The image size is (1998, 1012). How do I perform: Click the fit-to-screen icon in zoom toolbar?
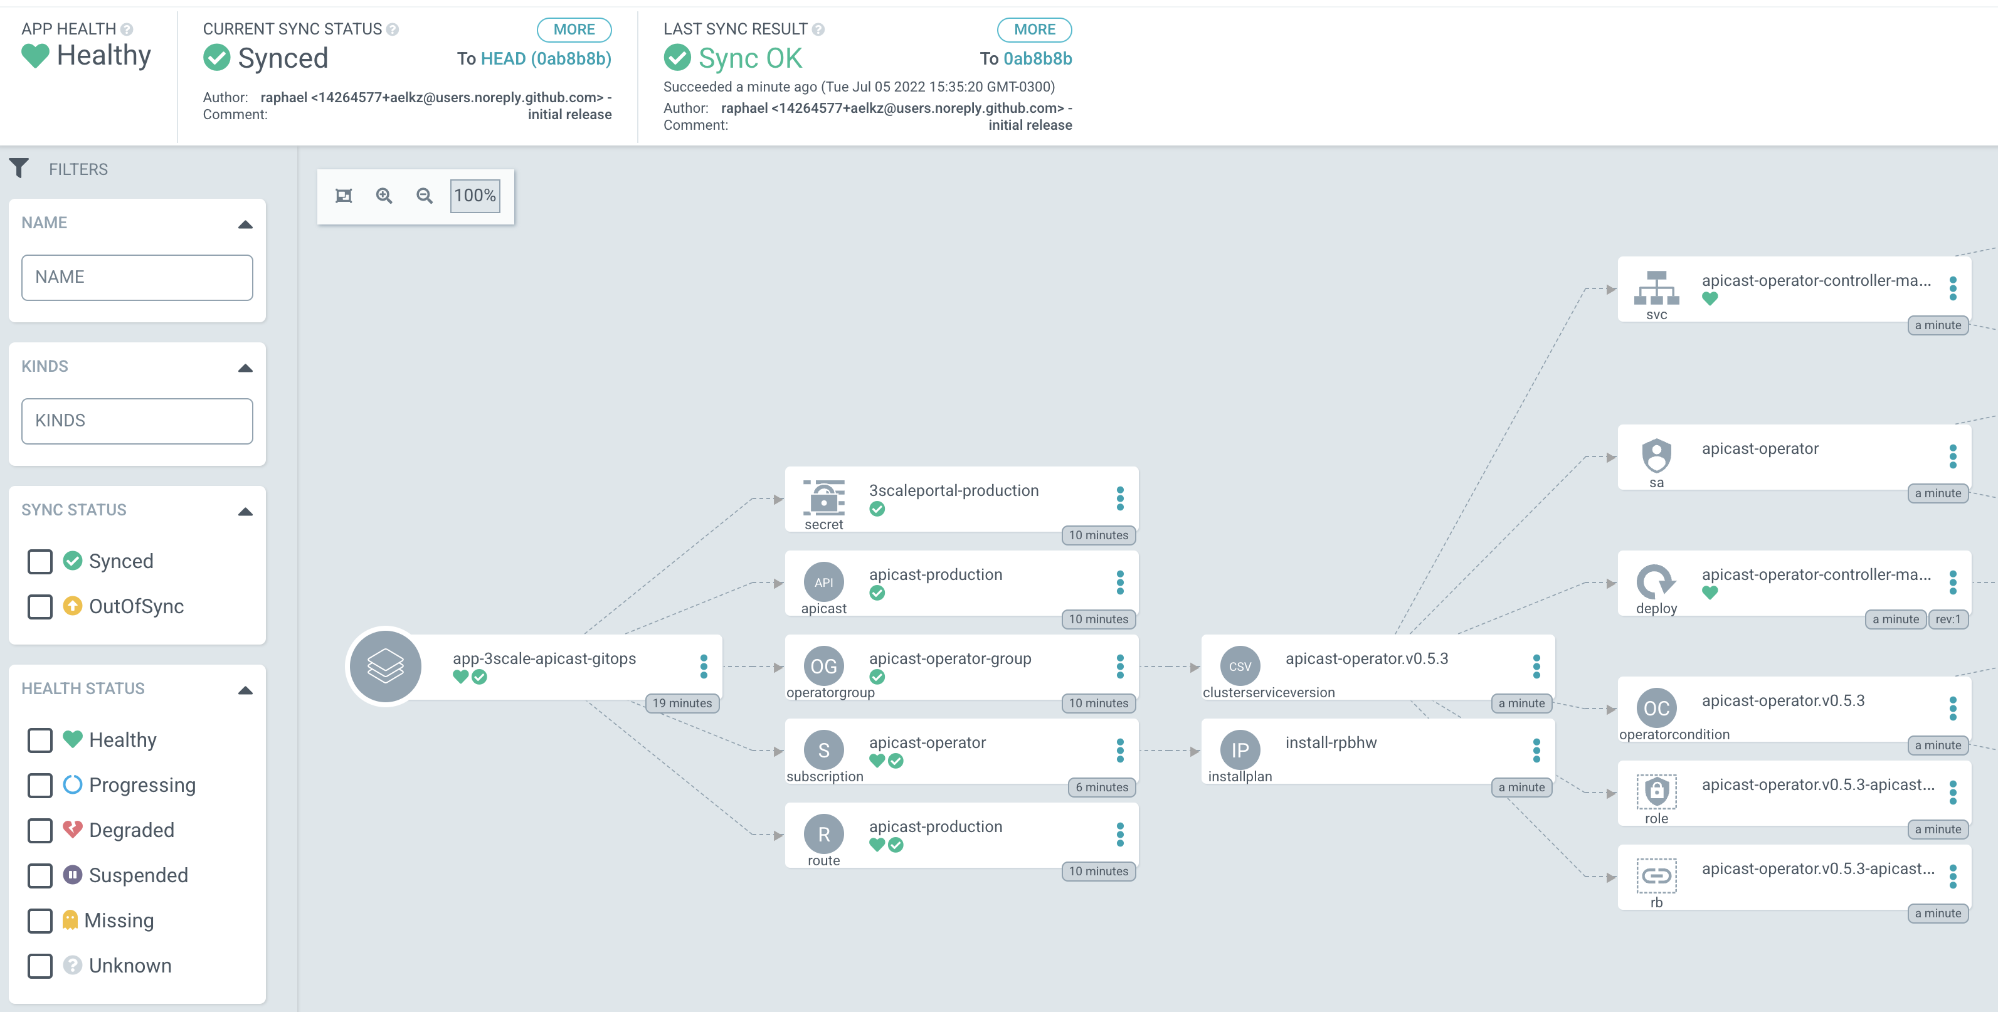(344, 196)
